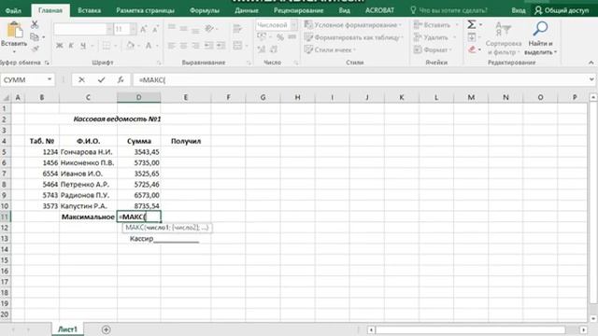Click the Cut scissors icon
Screen dimensions: 598x336
click(35, 25)
